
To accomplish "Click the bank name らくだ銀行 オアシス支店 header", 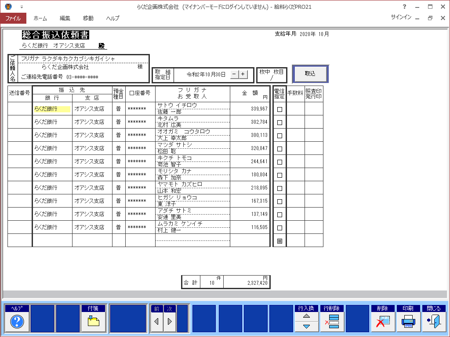I will (x=53, y=46).
